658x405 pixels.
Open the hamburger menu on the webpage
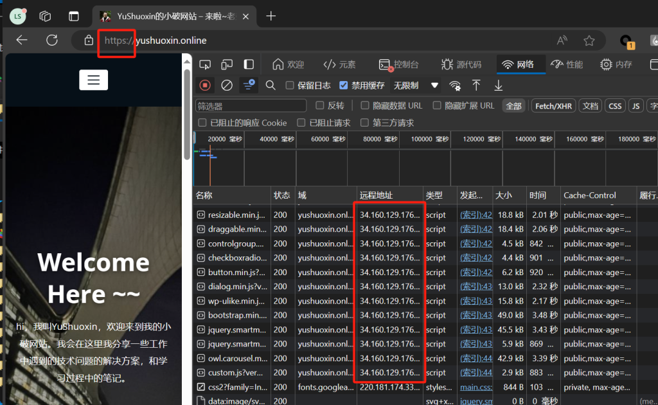pyautogui.click(x=93, y=80)
